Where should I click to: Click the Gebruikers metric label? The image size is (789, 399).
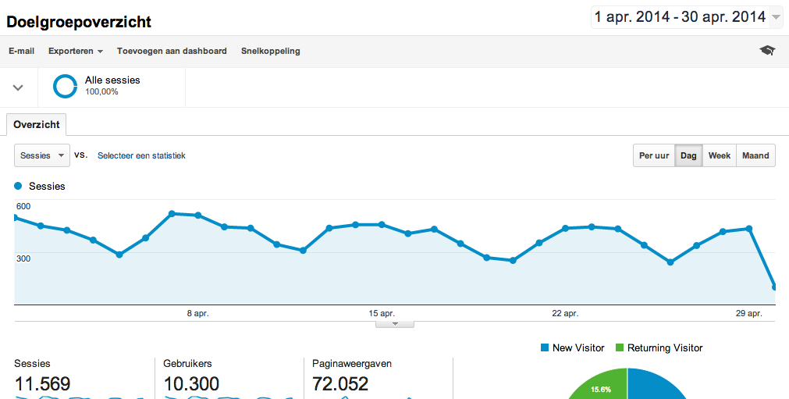pyautogui.click(x=187, y=363)
